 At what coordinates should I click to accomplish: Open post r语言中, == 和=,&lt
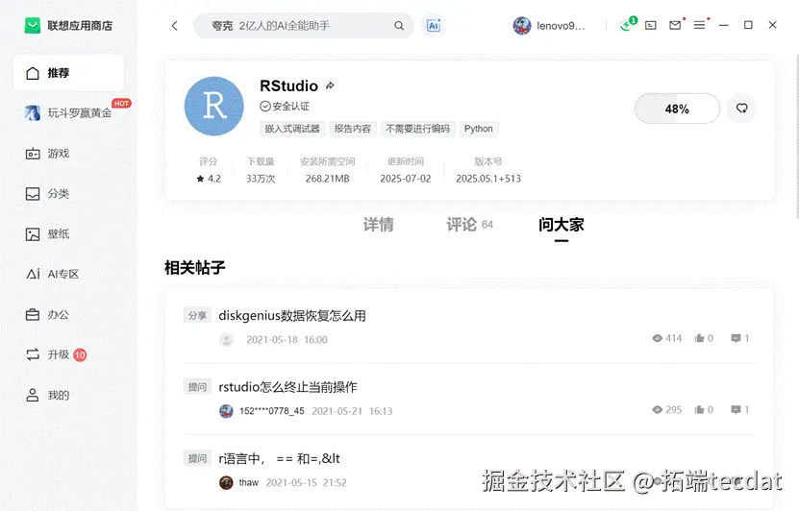pos(279,458)
